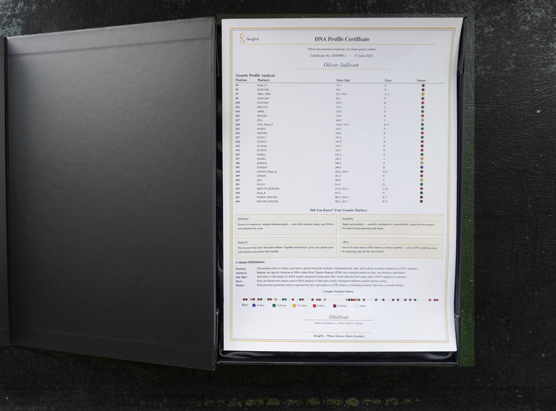Click the green square in the key

coord(274,305)
